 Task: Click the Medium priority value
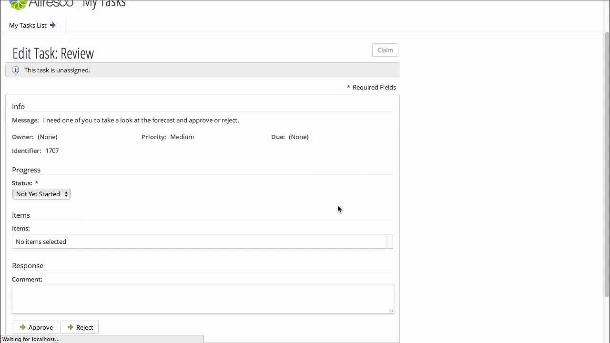pos(182,137)
